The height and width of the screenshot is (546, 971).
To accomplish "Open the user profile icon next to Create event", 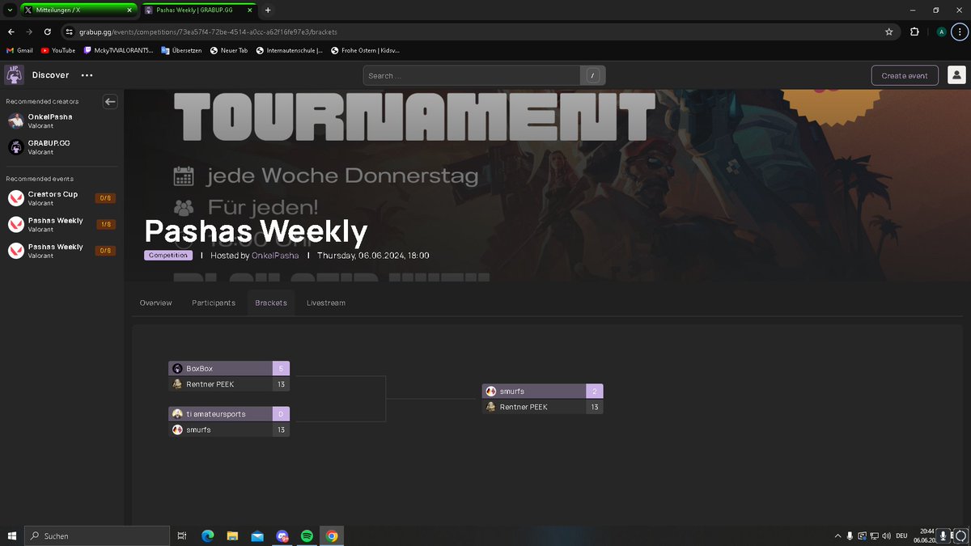I will click(x=956, y=75).
